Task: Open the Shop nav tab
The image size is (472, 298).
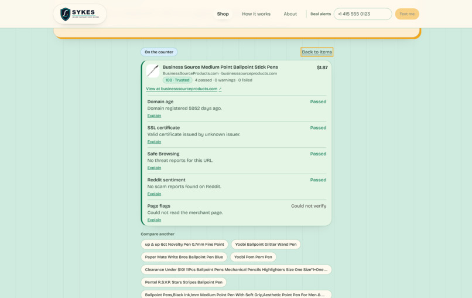Action: [223, 14]
